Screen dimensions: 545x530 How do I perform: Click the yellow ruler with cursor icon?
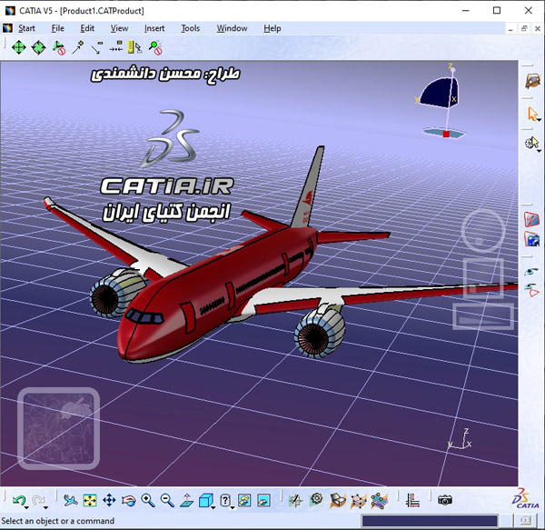pyautogui.click(x=134, y=47)
